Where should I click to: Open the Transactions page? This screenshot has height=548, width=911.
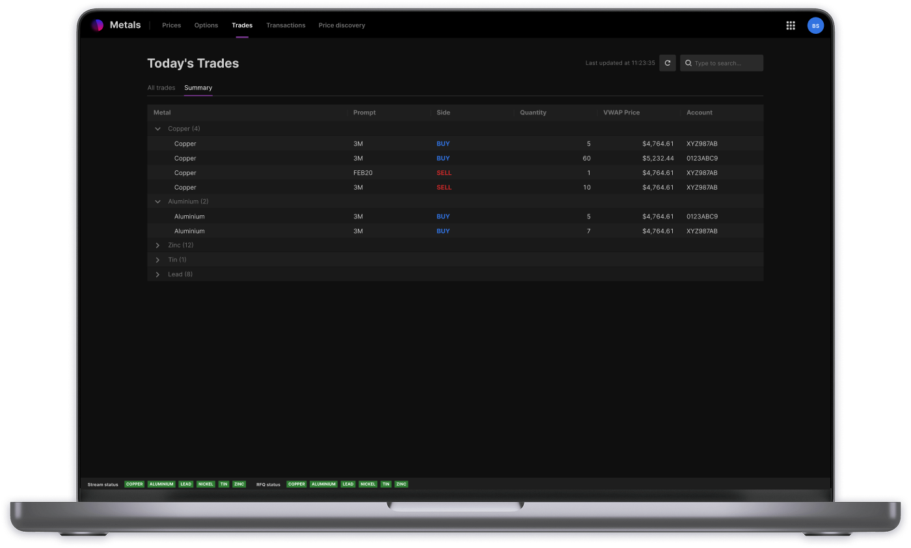tap(286, 25)
